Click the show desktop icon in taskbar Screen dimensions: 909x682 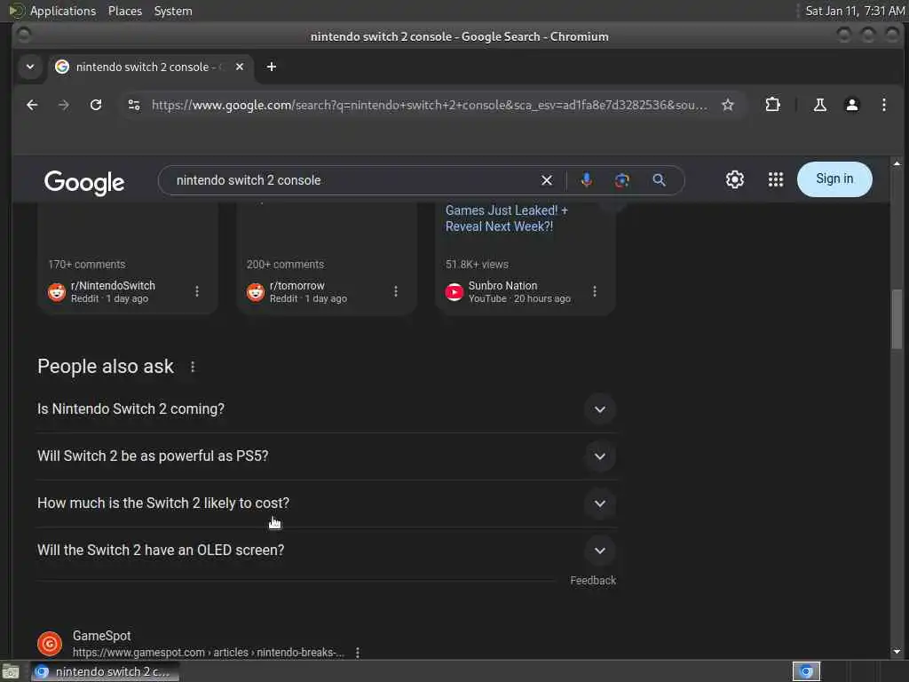click(x=11, y=672)
